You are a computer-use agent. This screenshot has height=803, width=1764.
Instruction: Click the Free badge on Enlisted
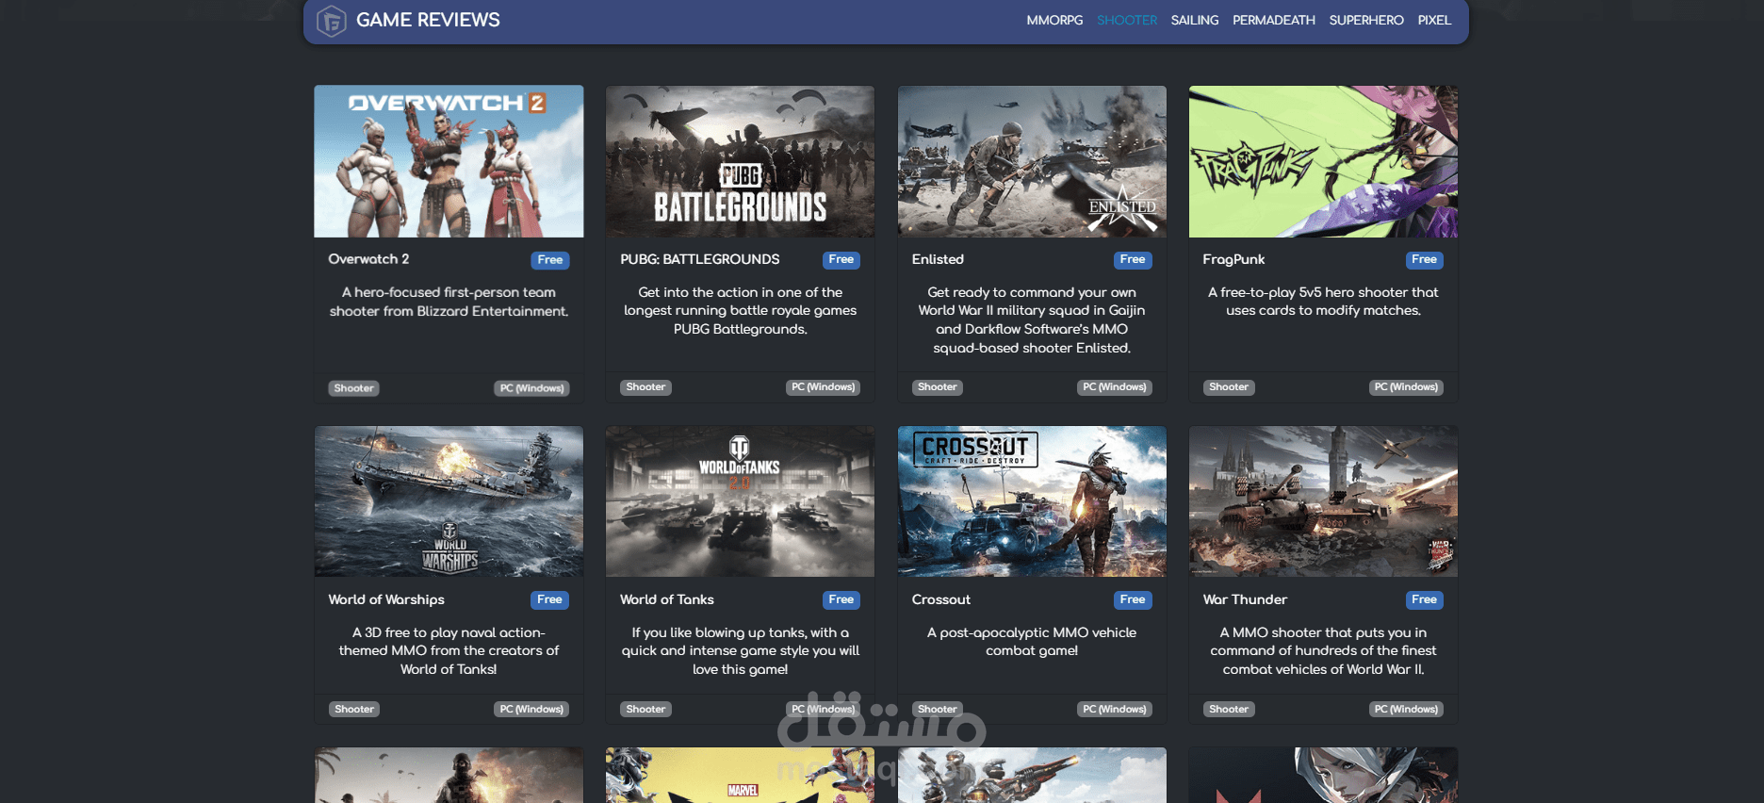click(x=1133, y=260)
